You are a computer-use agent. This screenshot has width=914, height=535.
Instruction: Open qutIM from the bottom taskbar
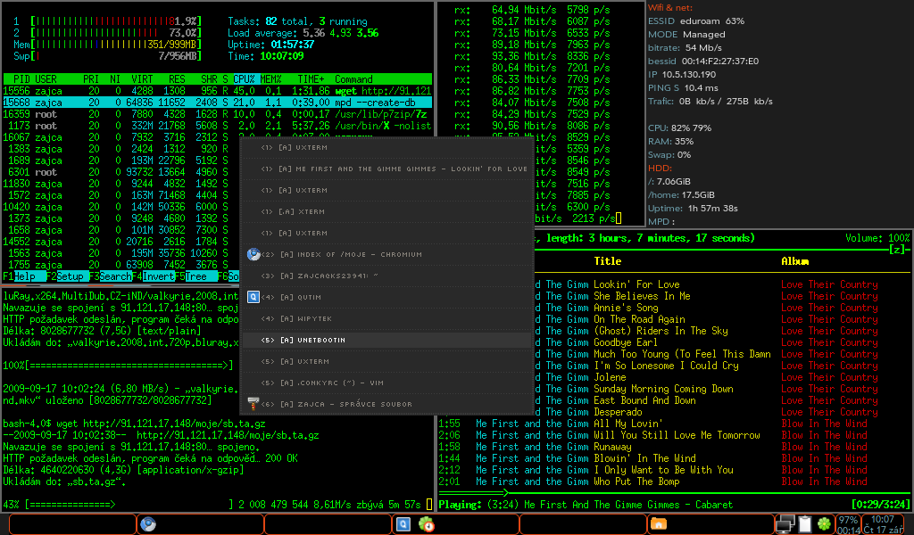coord(403,524)
